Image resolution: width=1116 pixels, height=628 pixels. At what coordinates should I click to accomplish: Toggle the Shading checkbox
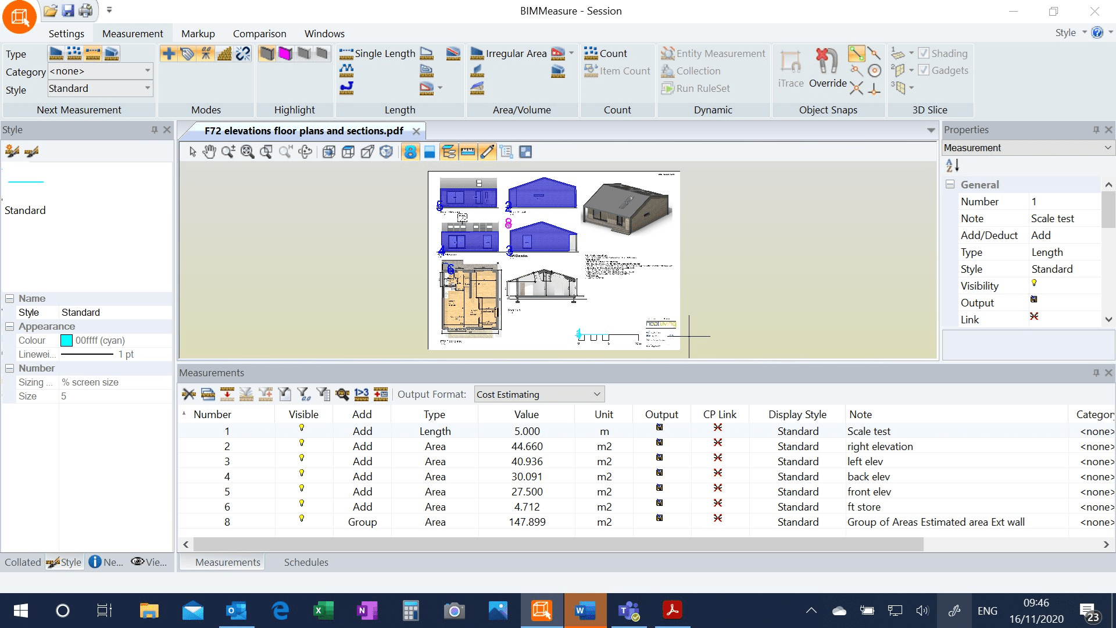click(924, 53)
